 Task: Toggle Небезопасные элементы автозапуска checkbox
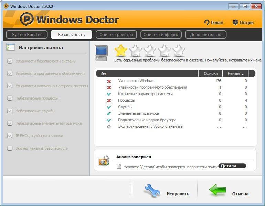click(x=10, y=123)
